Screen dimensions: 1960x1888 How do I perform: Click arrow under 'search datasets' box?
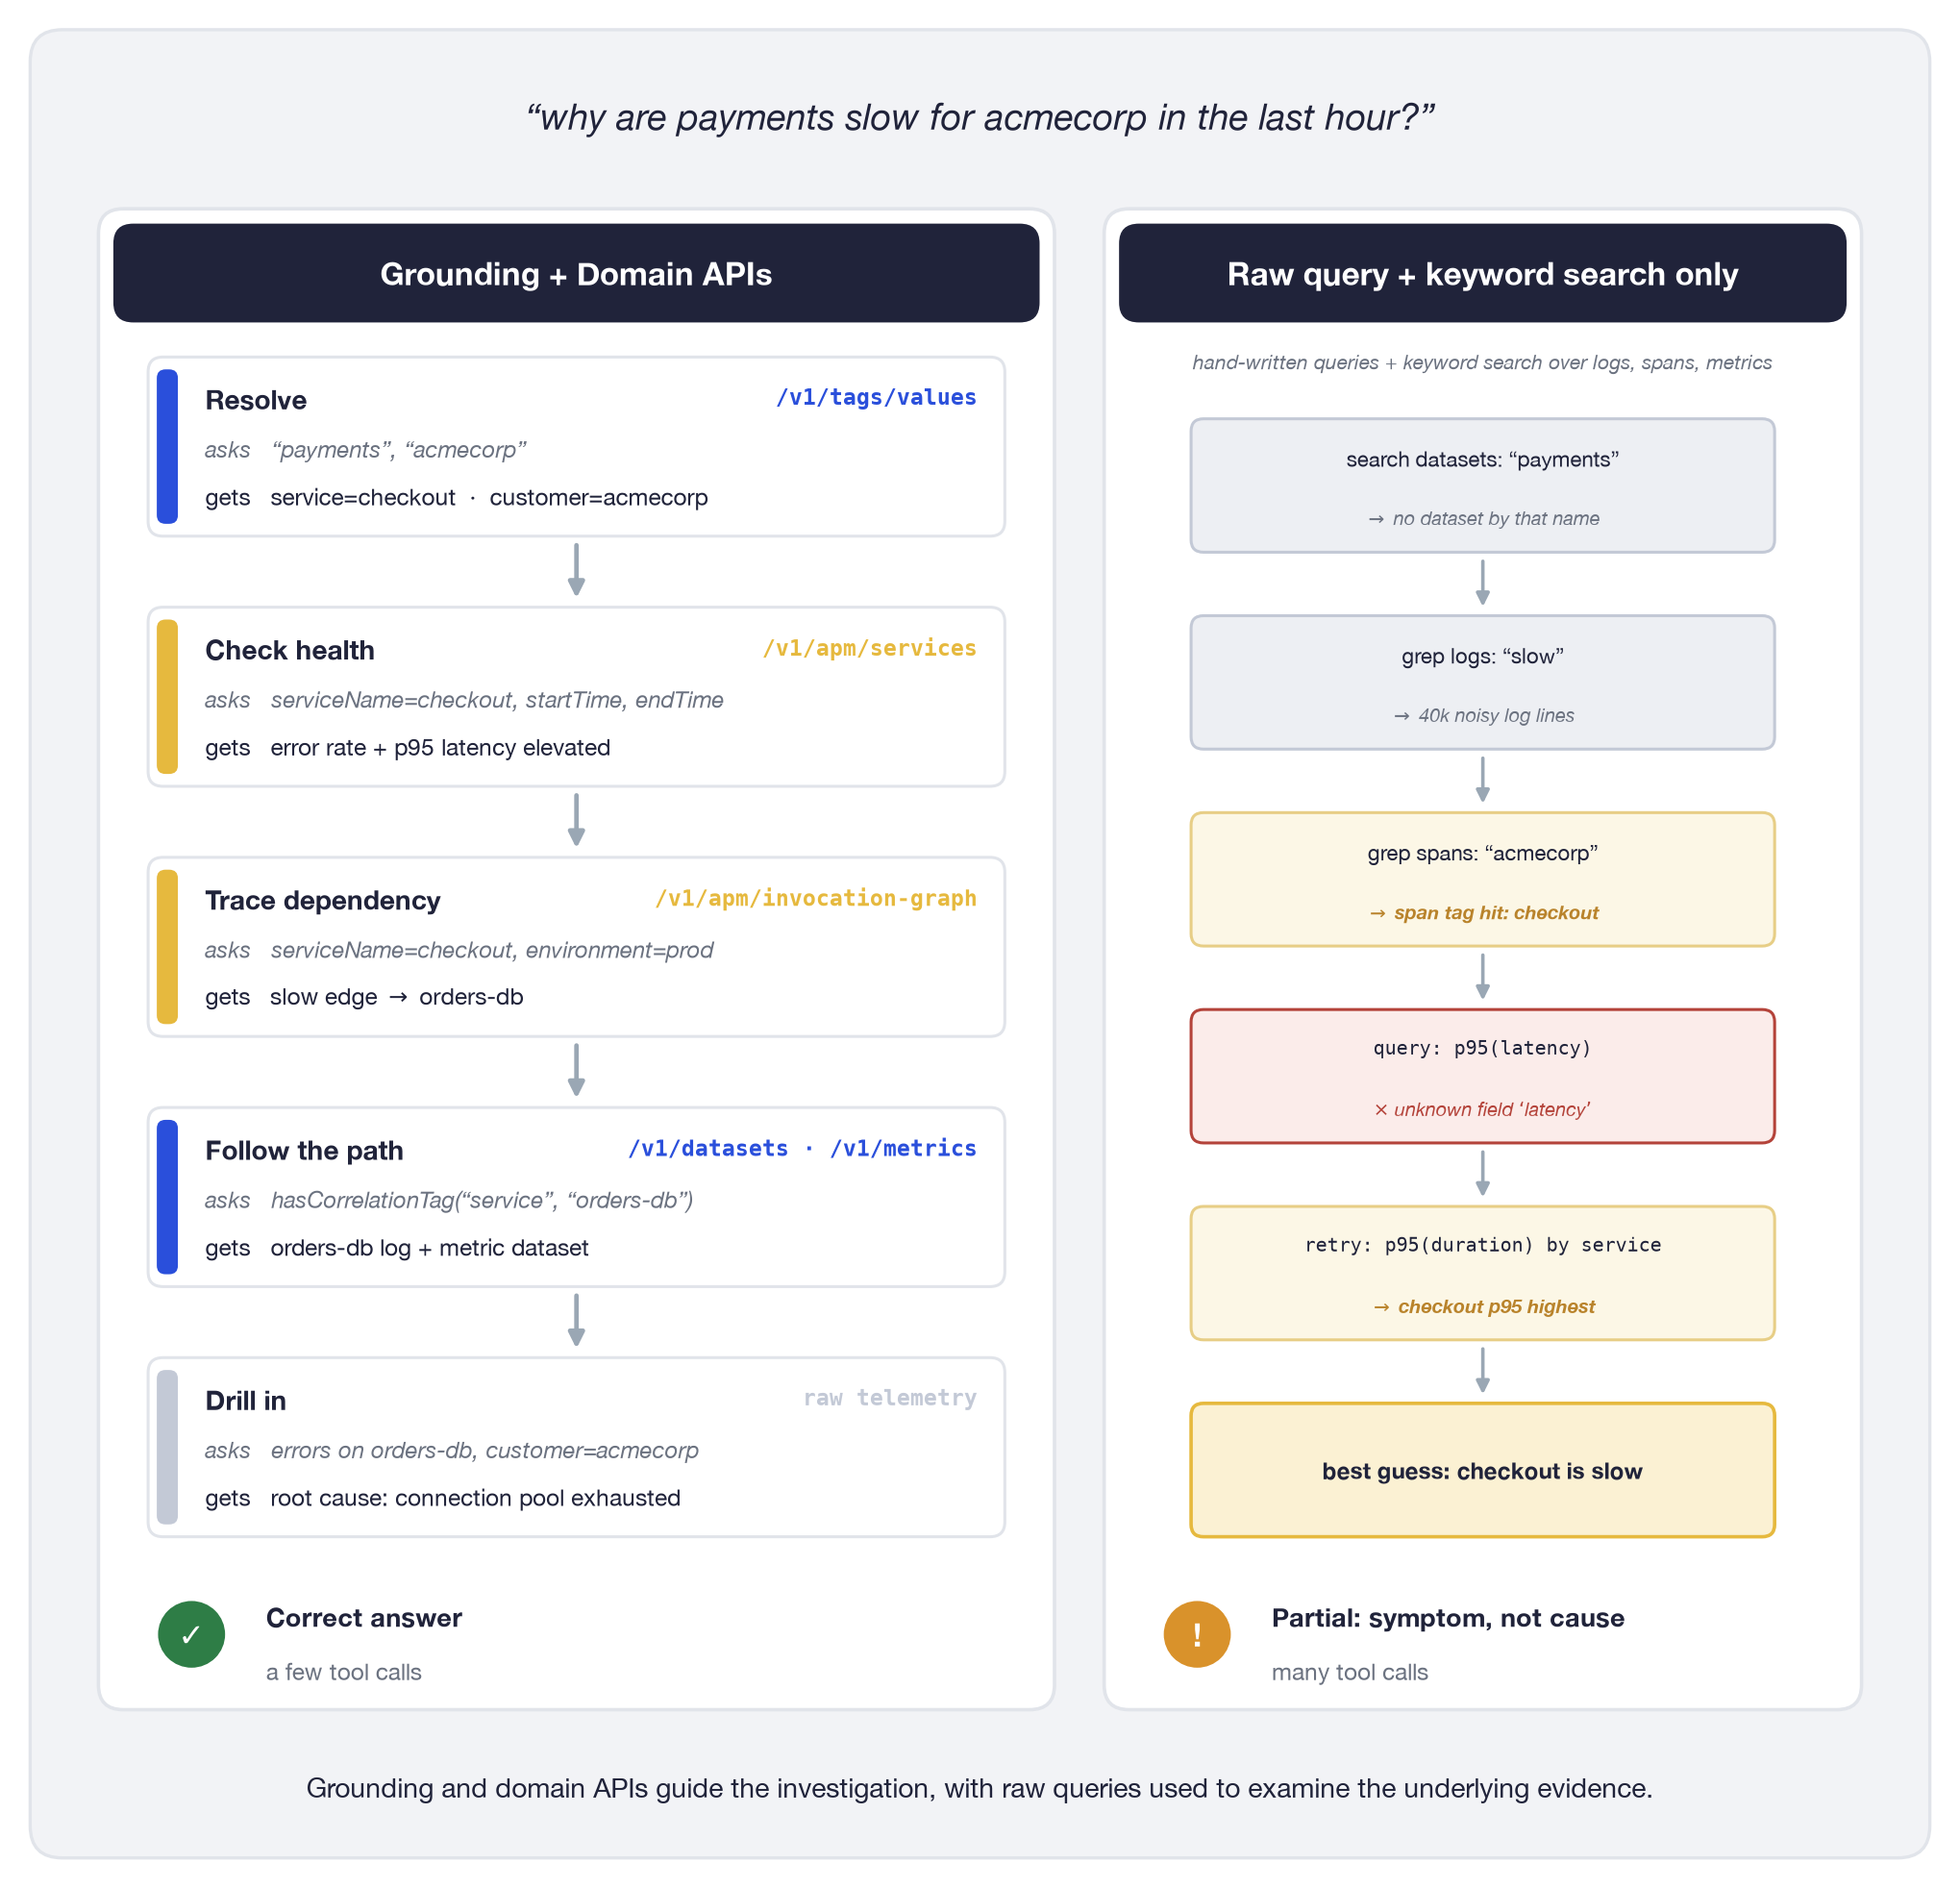[1483, 582]
